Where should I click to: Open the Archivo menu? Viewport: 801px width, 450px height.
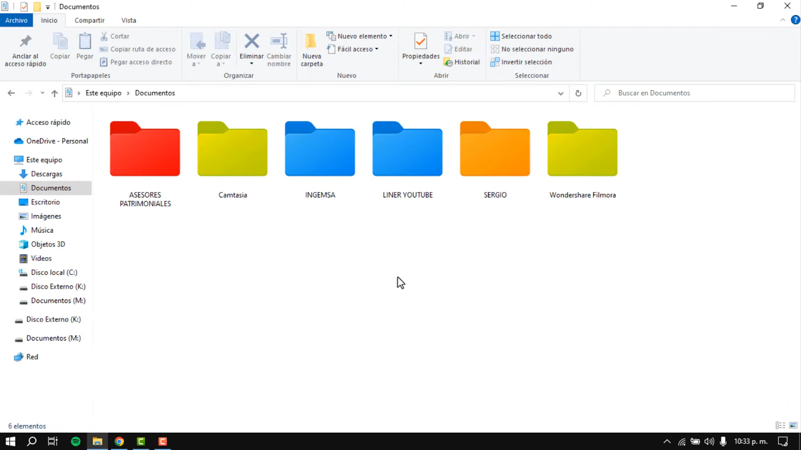point(17,20)
